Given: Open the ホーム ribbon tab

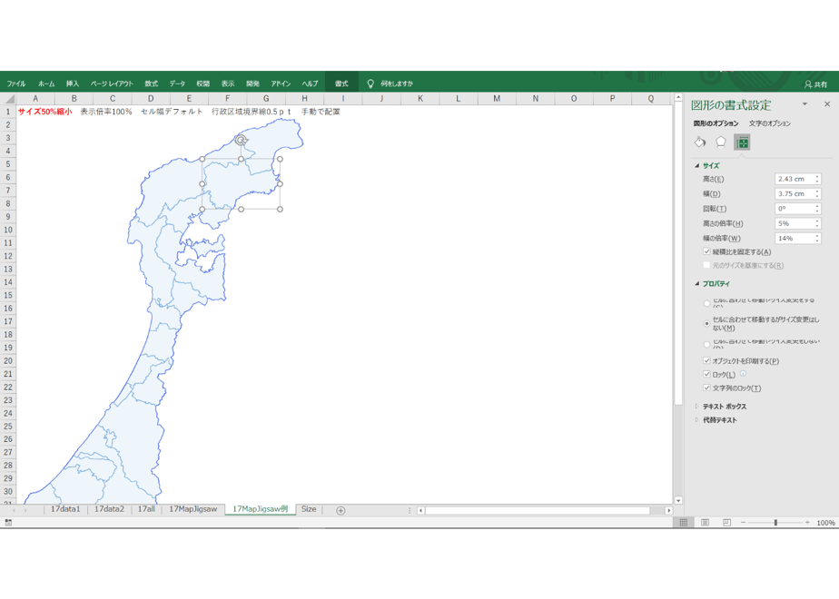Looking at the screenshot, I should [x=46, y=83].
